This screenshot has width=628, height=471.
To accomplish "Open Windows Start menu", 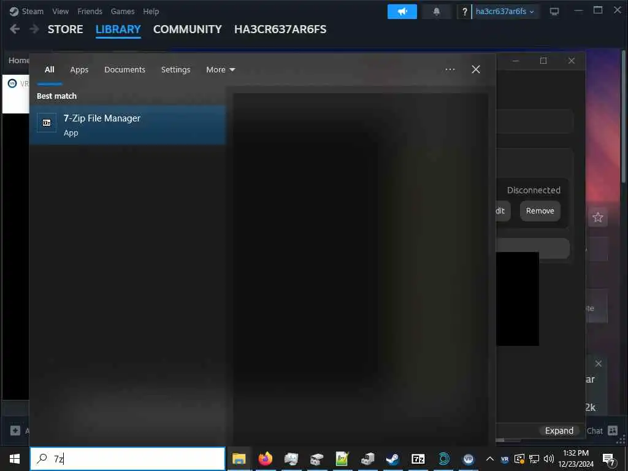I will tap(15, 459).
